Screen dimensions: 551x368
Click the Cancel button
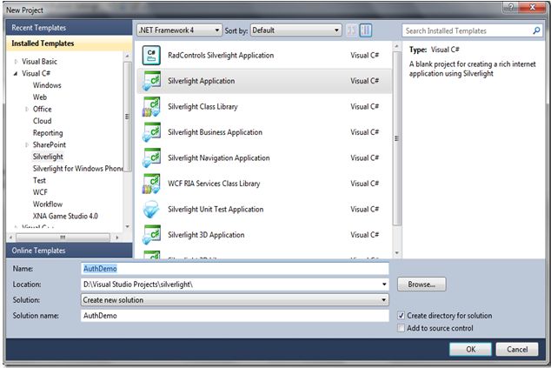point(517,349)
